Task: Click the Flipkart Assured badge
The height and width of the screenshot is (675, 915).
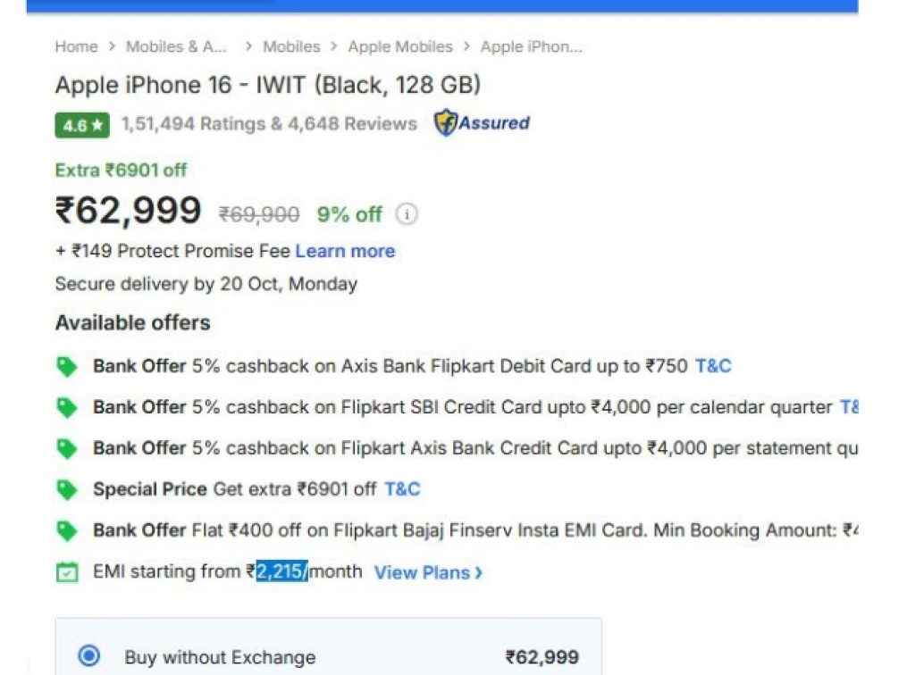Action: [482, 123]
